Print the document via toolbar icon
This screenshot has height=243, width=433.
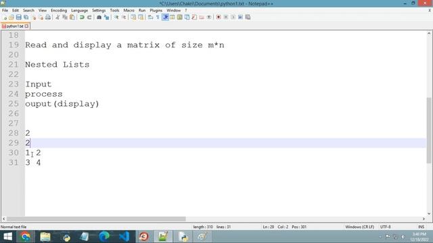point(48,18)
